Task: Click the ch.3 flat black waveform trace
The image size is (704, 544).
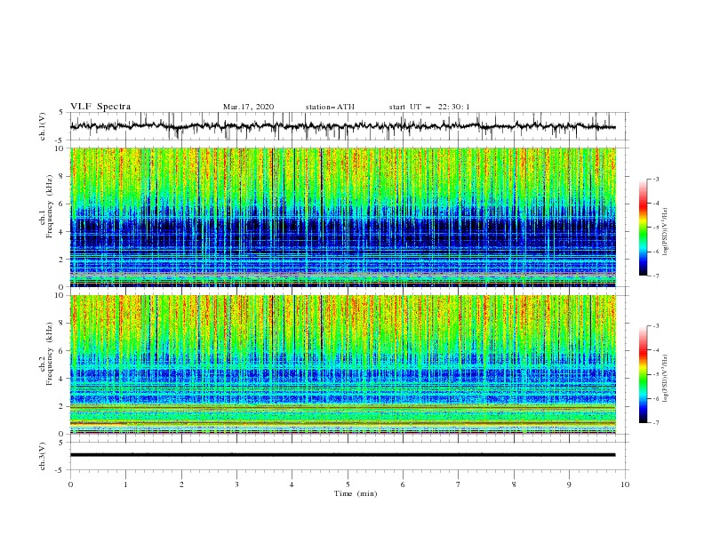Action: coord(342,455)
